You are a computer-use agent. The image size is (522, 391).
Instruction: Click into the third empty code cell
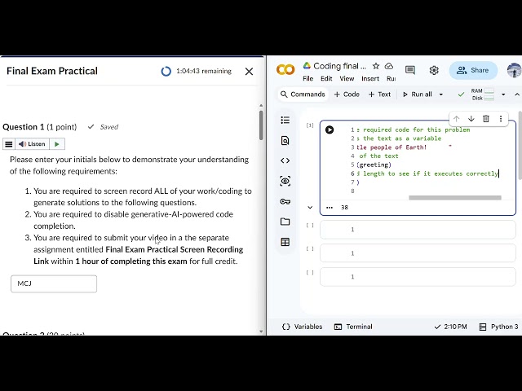(x=418, y=253)
